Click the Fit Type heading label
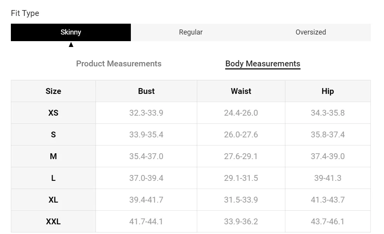 tap(25, 13)
